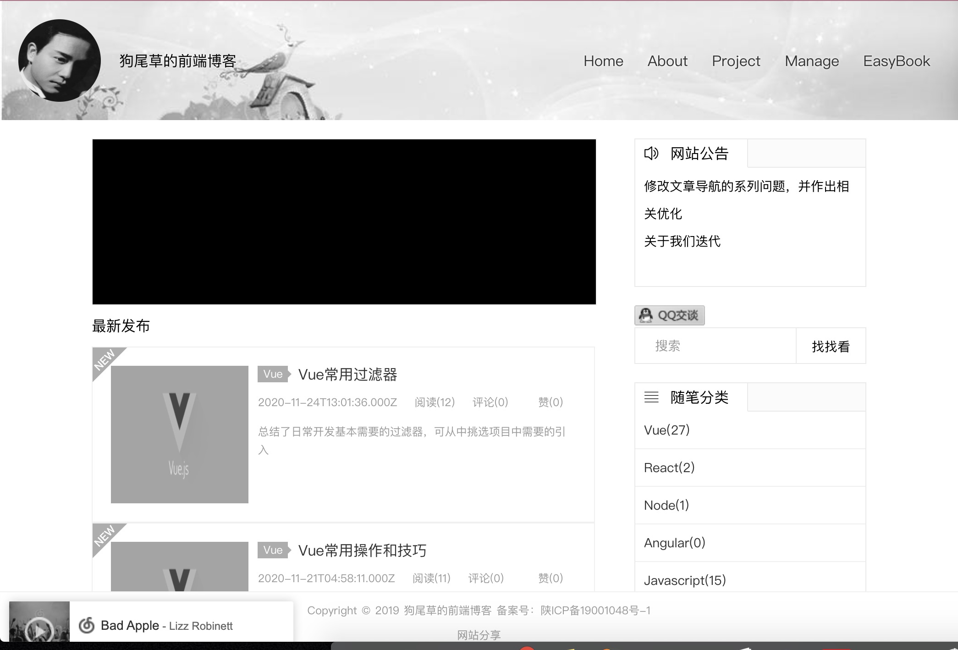Image resolution: width=958 pixels, height=650 pixels.
Task: Open announcement 修改文章导航的系列问题
Action: point(746,200)
